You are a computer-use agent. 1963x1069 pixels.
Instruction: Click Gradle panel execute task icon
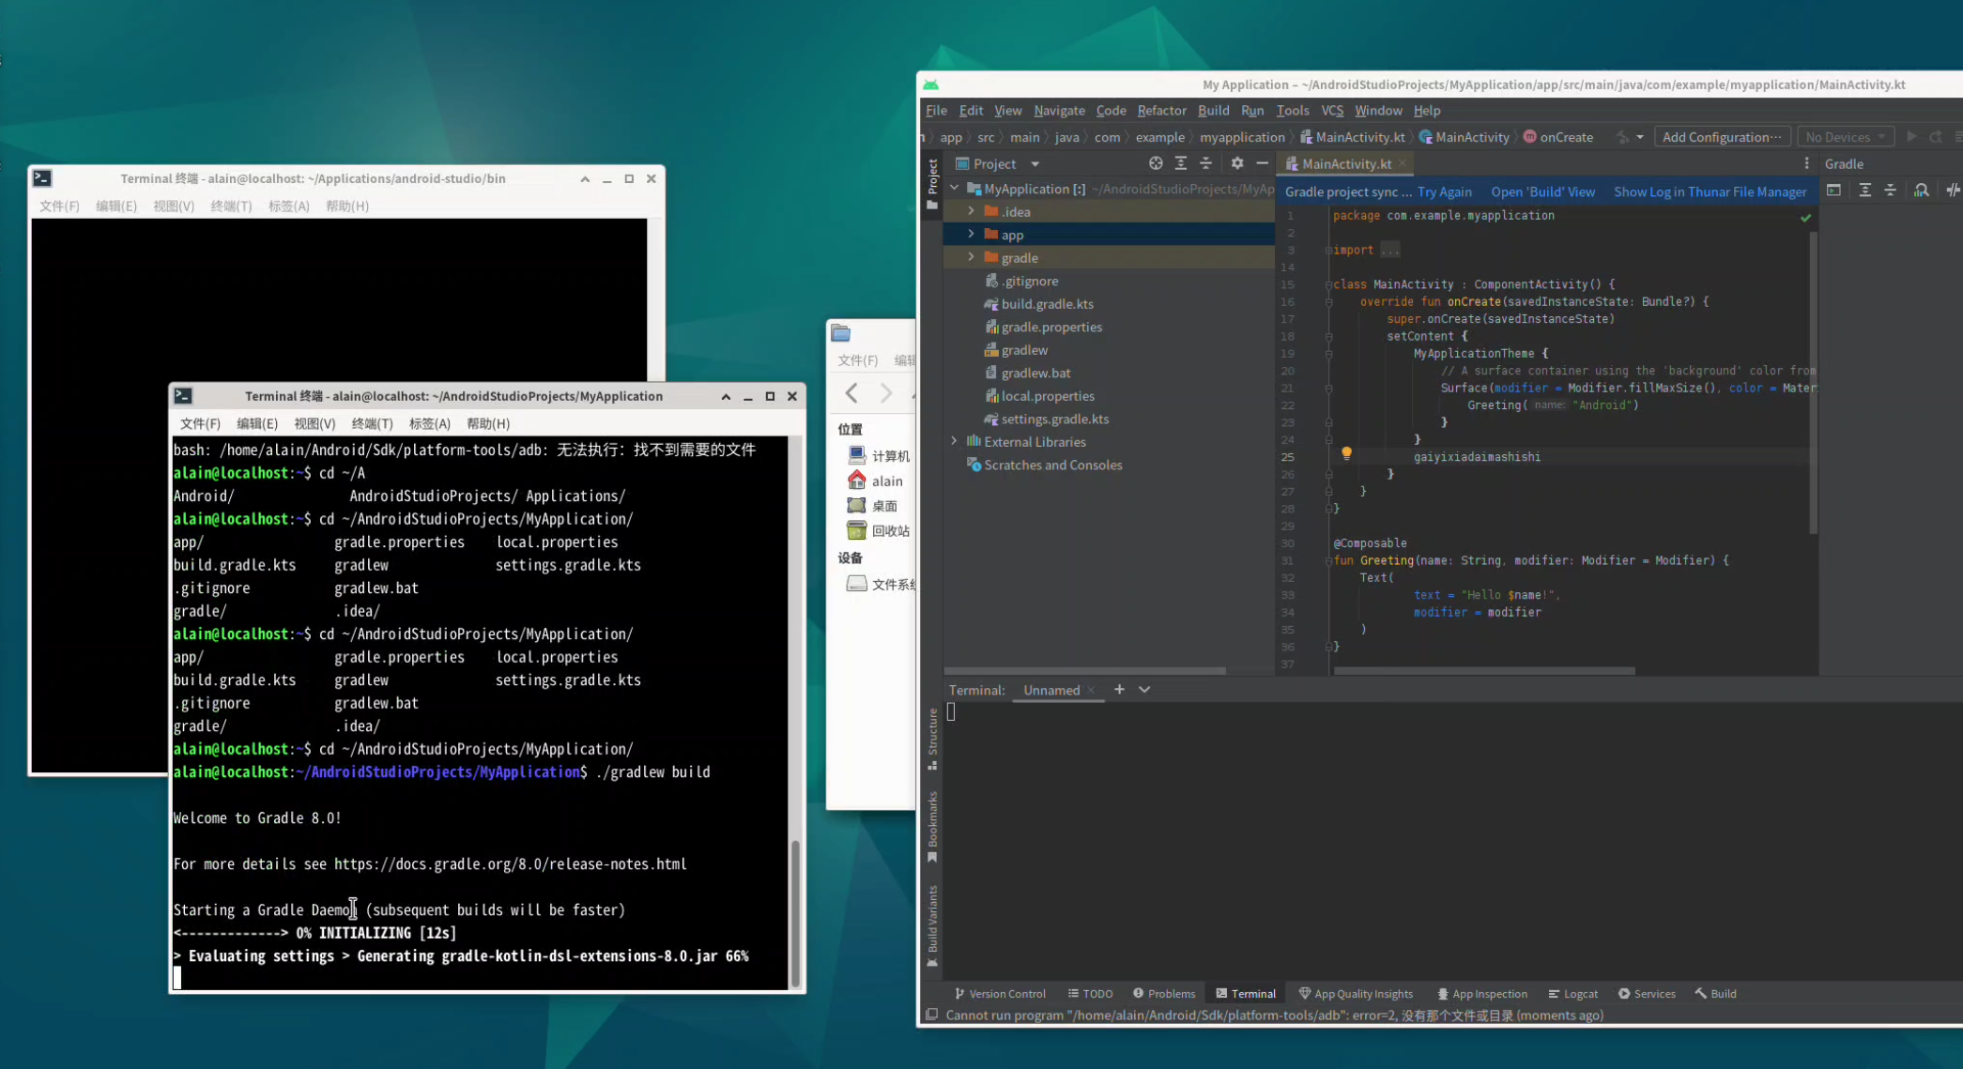(1833, 191)
